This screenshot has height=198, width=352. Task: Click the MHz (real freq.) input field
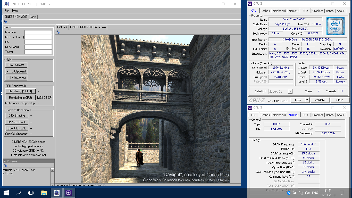coord(38,37)
